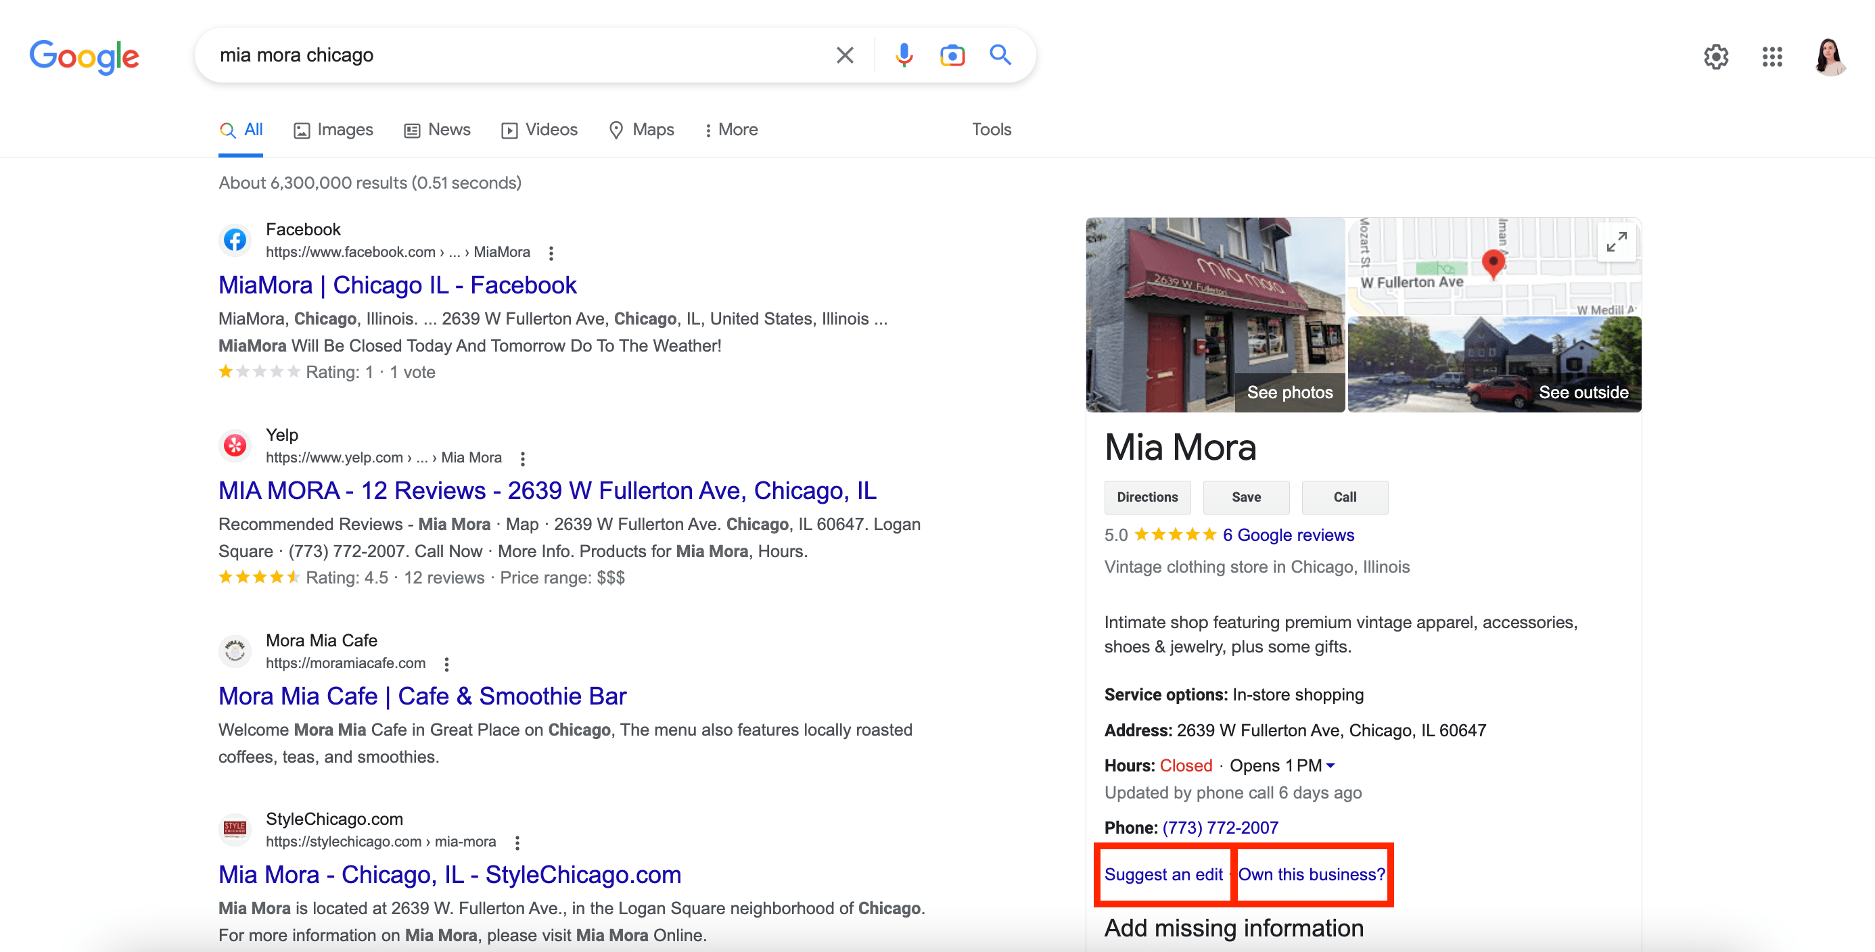Click the Google Search magnifying glass icon
Viewport: 1875px width, 952px height.
pyautogui.click(x=1000, y=55)
